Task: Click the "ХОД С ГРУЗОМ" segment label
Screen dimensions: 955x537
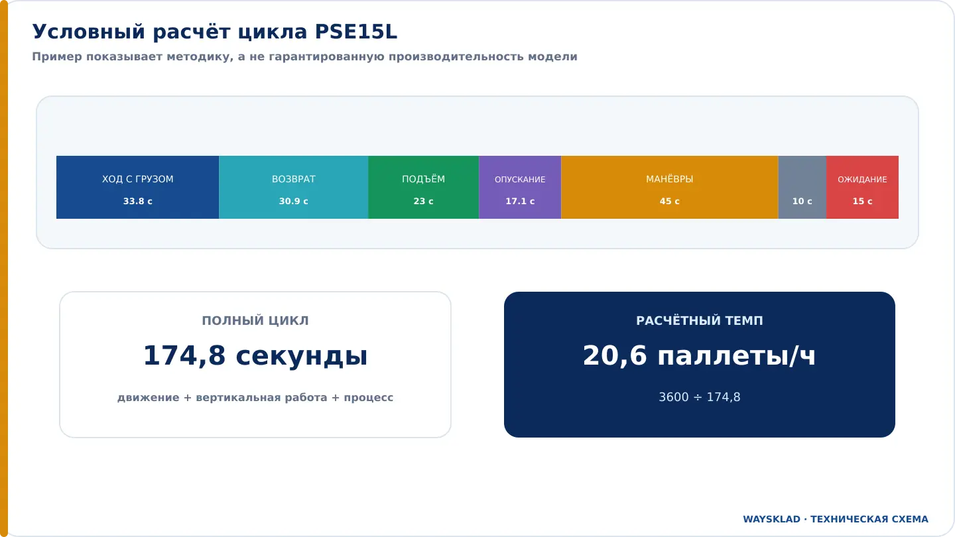Action: pos(138,180)
